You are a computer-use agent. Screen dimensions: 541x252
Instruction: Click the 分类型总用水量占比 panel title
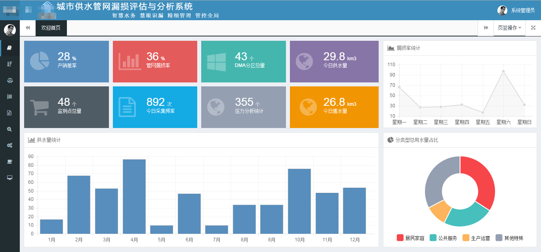point(417,140)
